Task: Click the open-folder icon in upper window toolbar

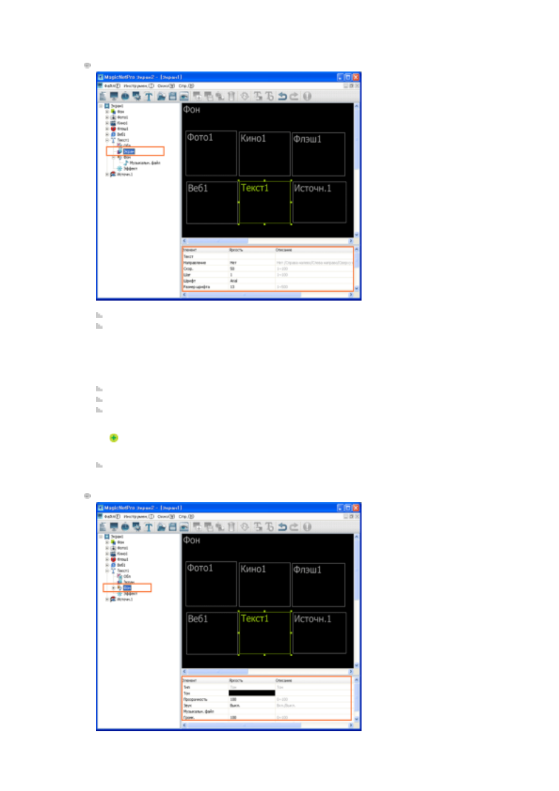Action: click(x=162, y=96)
